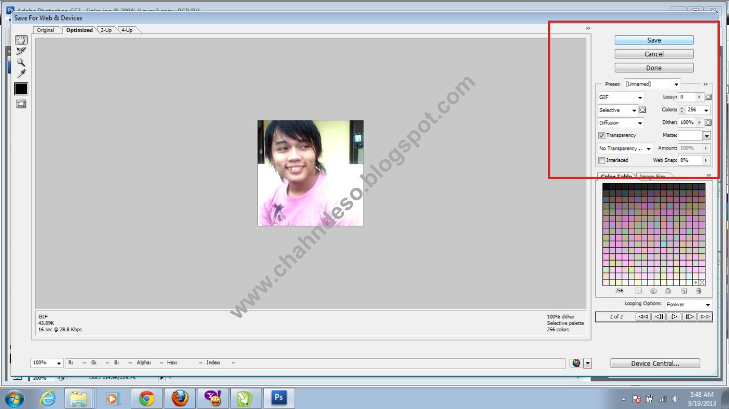
Task: Open the Lossy value slider arrow
Action: pyautogui.click(x=700, y=97)
